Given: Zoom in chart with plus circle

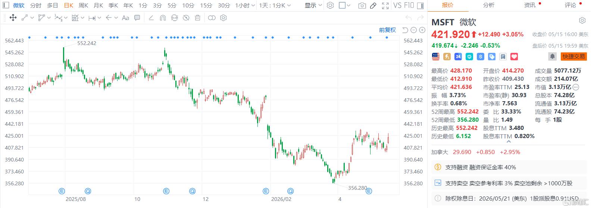Looking at the screenshot, I should [x=422, y=30].
